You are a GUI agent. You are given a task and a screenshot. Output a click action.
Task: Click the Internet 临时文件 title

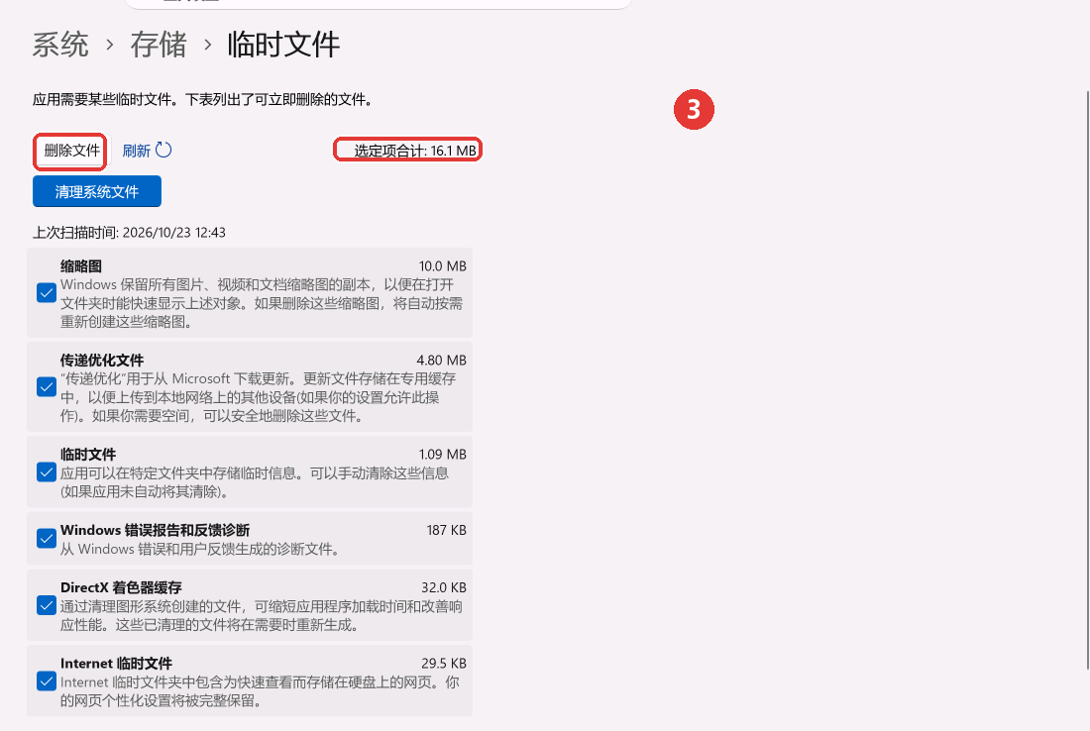pyautogui.click(x=116, y=664)
